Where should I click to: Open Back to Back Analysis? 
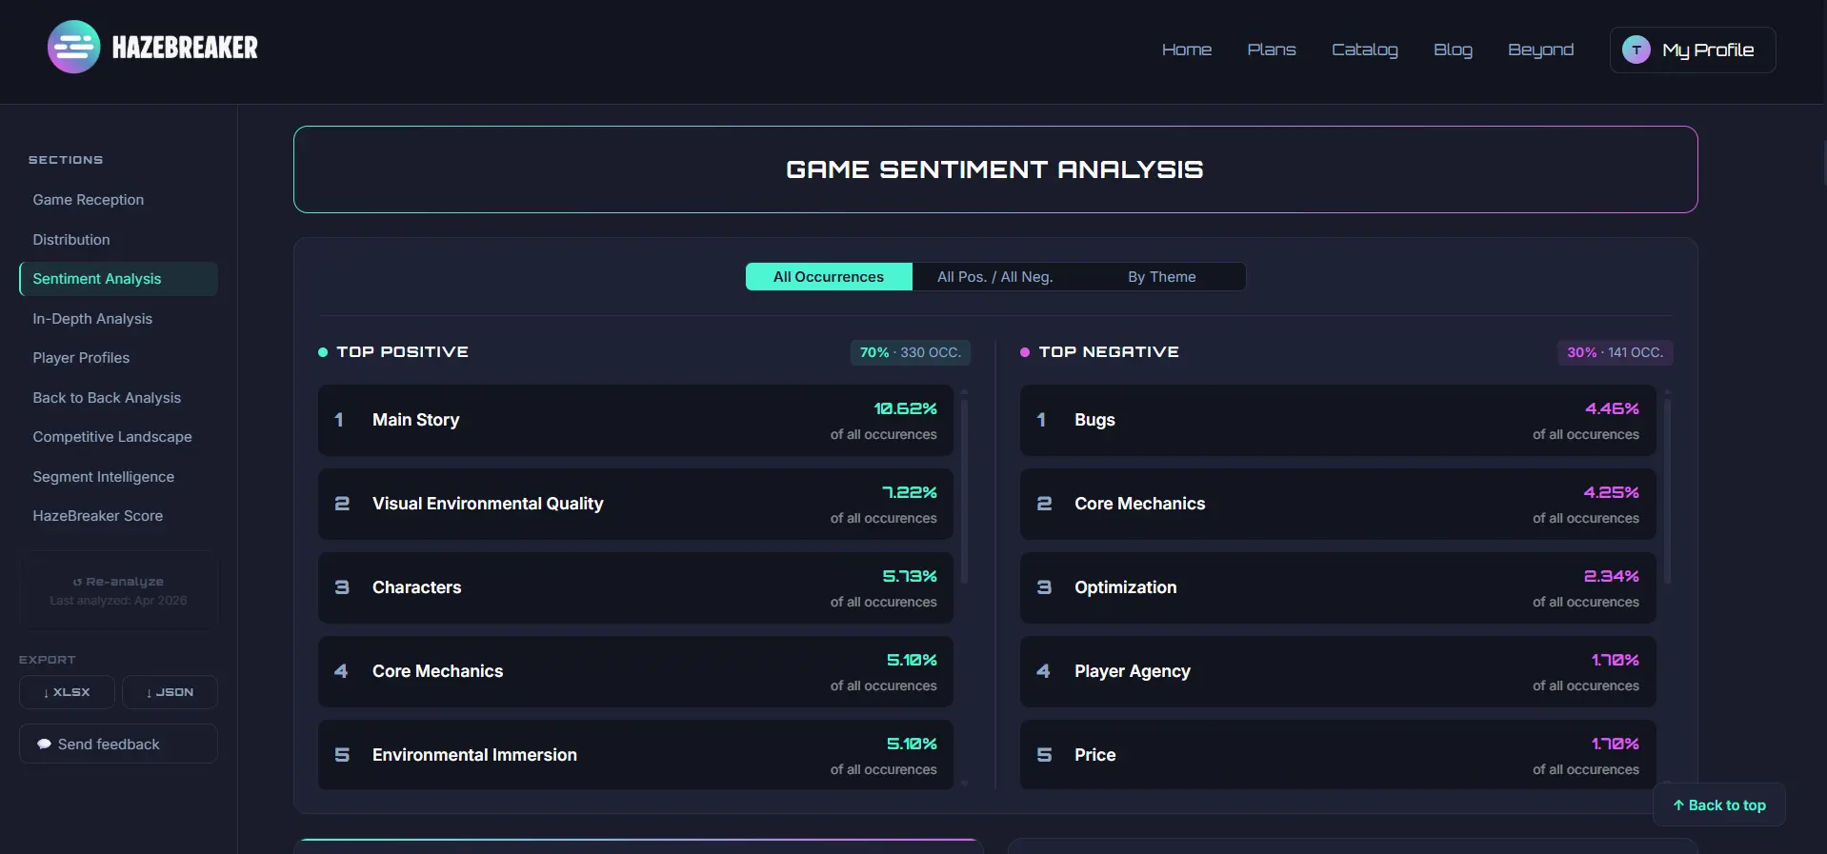pyautogui.click(x=118, y=398)
